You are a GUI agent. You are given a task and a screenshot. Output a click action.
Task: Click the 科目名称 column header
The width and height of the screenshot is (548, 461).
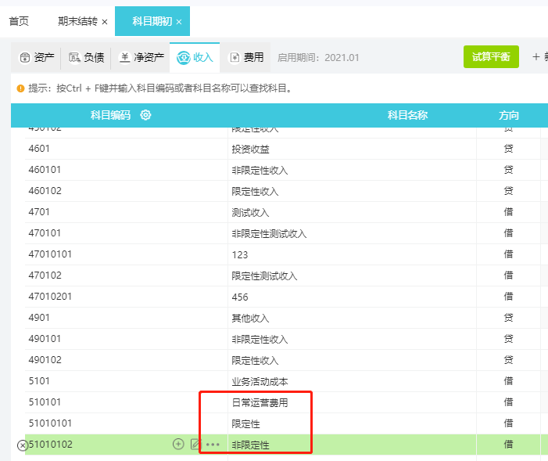407,115
